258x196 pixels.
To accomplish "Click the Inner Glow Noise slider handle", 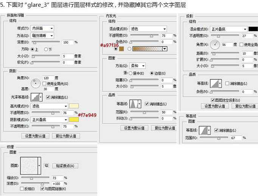I will pos(131,42).
